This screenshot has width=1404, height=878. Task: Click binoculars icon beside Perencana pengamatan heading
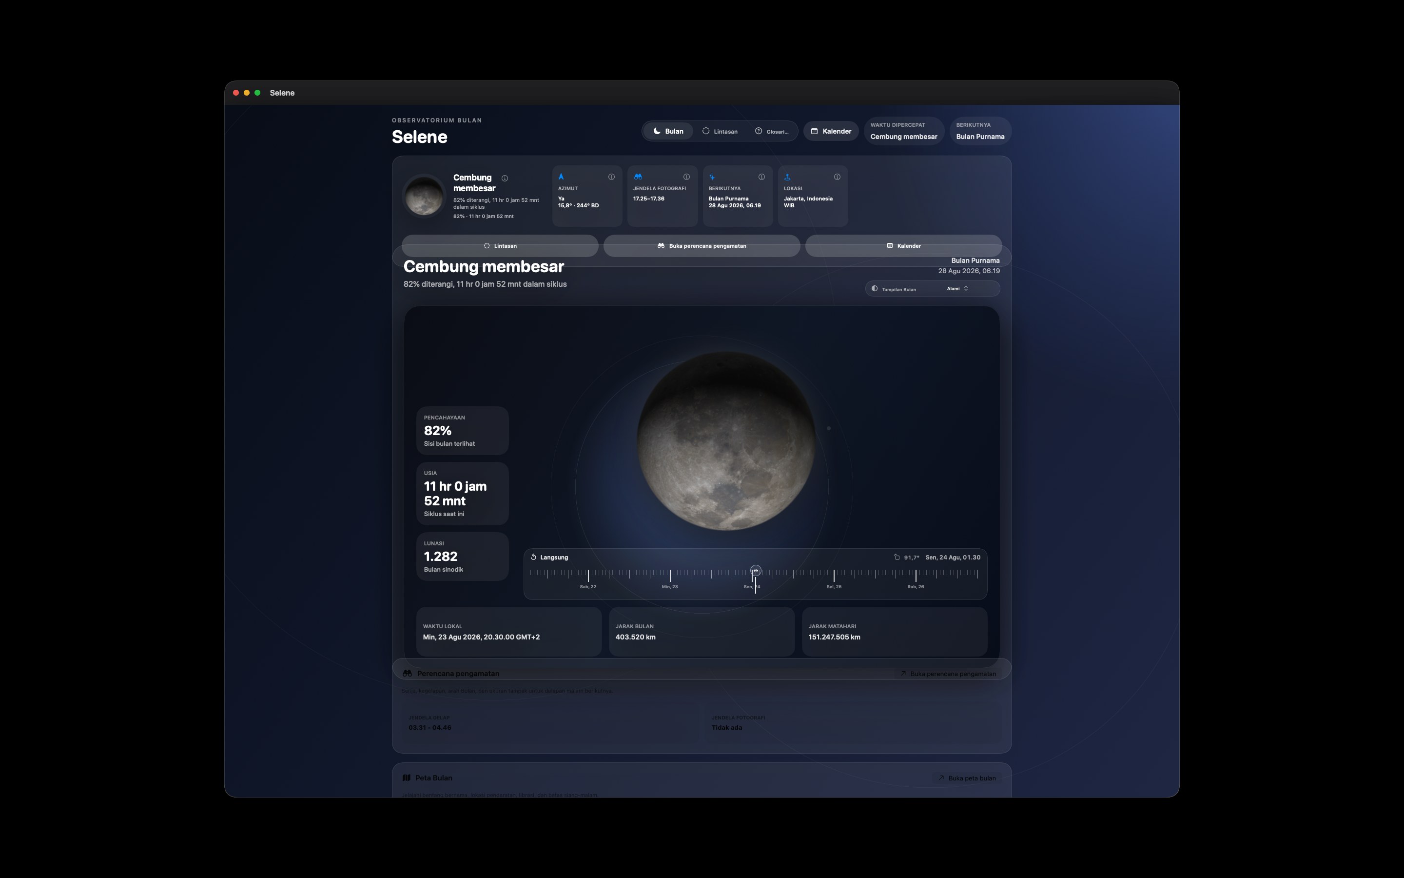(x=407, y=674)
